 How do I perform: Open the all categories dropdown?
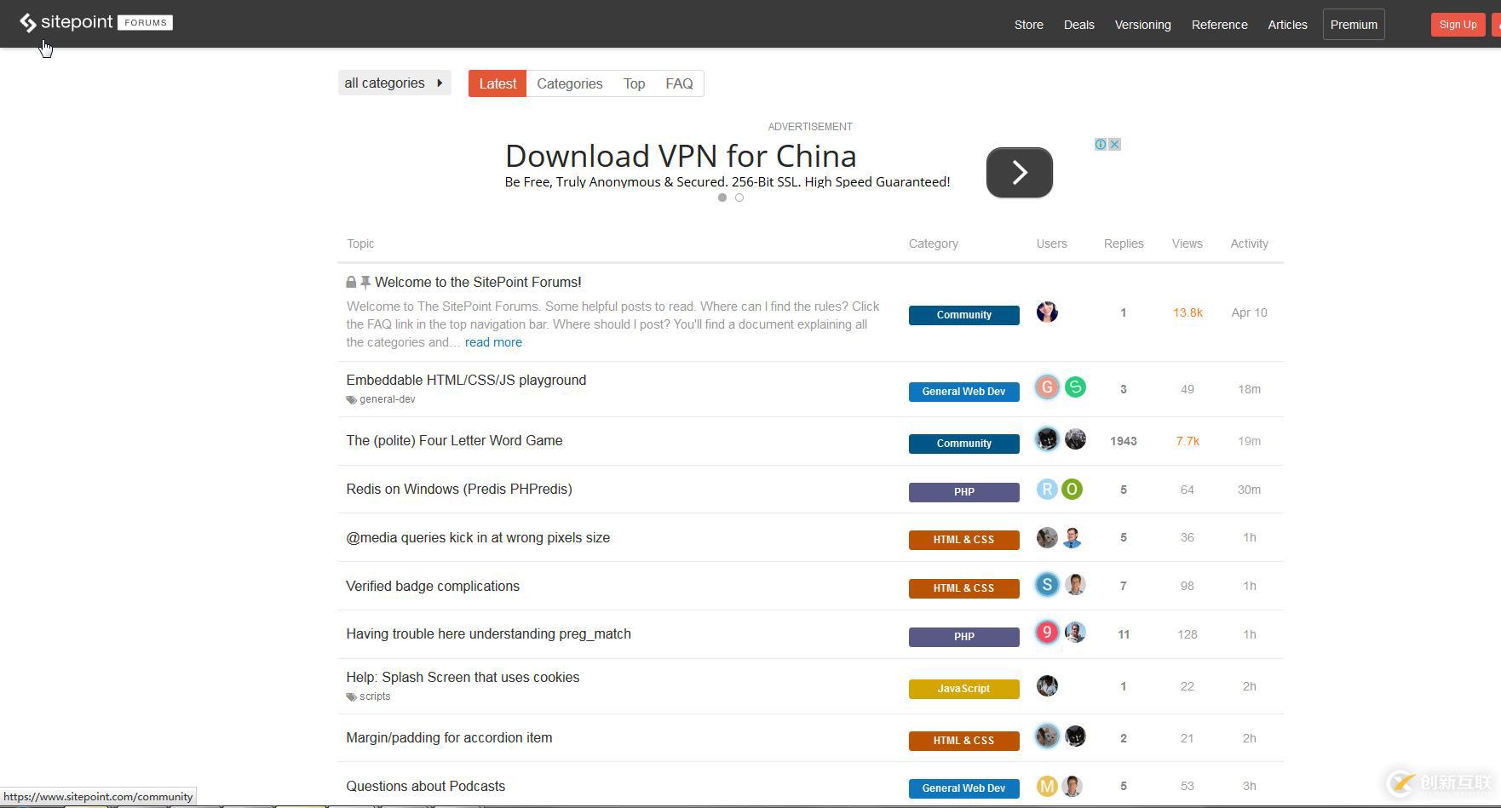(x=394, y=83)
